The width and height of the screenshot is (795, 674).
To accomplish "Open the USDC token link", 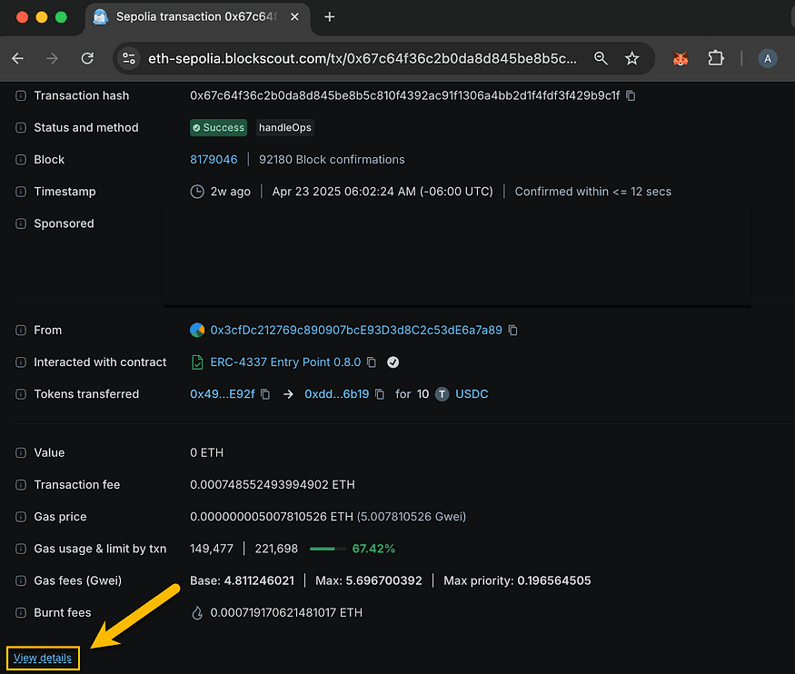I will (x=472, y=394).
